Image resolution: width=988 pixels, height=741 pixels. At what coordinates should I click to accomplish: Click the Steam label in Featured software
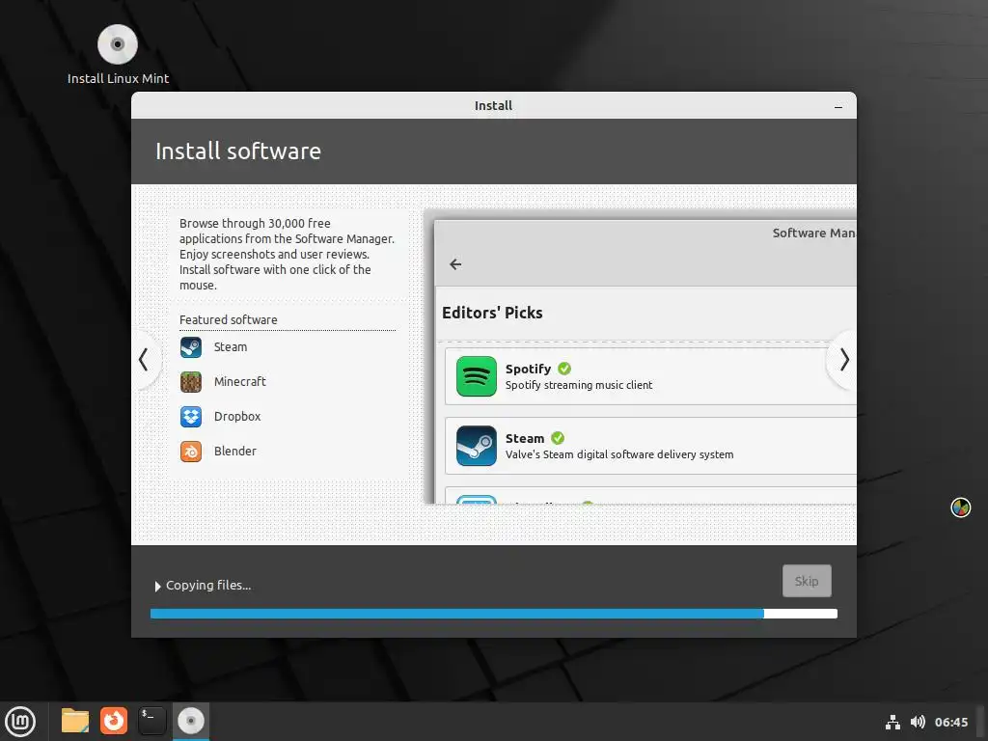230,347
